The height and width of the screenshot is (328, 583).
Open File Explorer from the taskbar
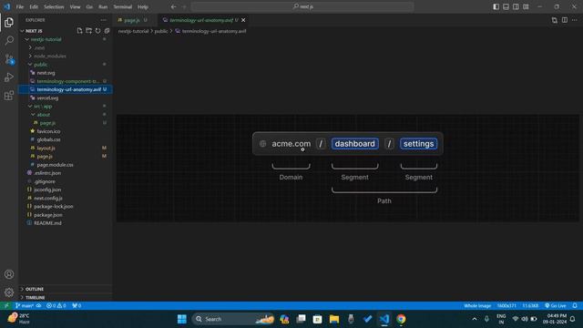tap(334, 319)
